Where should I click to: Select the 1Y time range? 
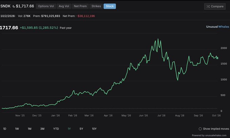tap(69, 129)
